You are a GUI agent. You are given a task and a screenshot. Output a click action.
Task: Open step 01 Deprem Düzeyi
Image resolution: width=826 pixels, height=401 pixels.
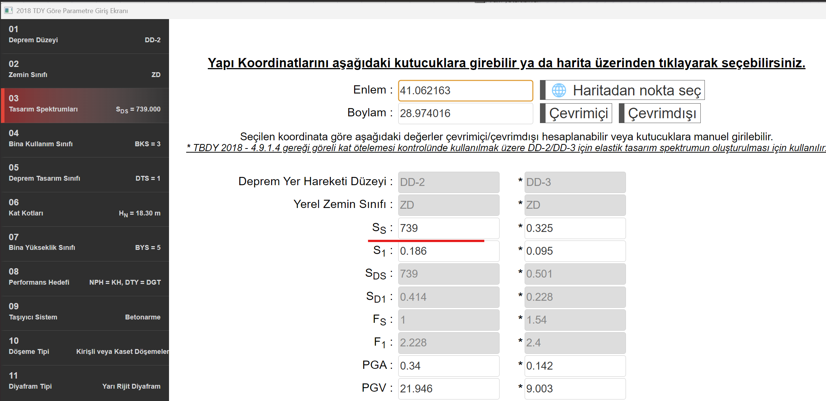tap(85, 36)
